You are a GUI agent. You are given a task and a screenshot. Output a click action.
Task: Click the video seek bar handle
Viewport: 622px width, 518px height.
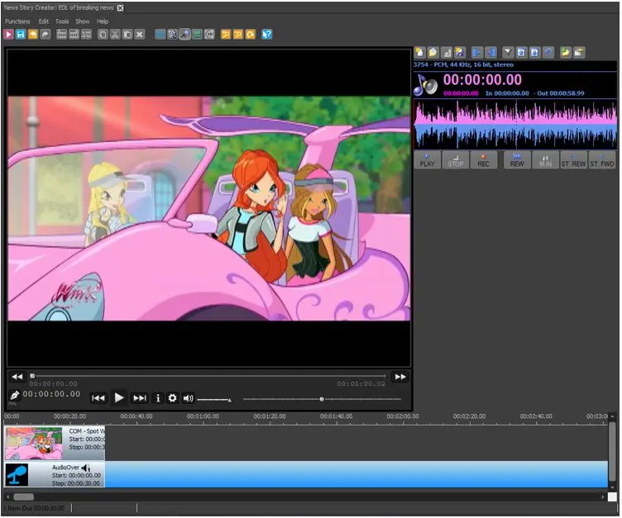point(32,377)
